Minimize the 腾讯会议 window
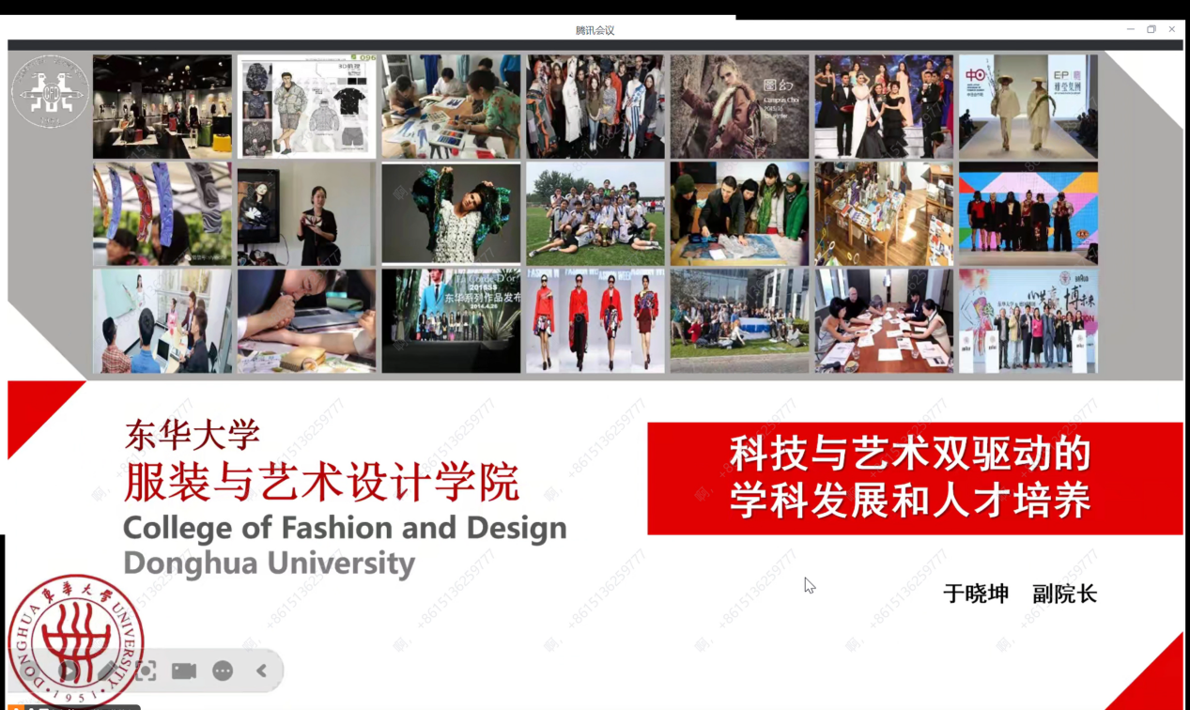Image resolution: width=1190 pixels, height=710 pixels. [1131, 29]
